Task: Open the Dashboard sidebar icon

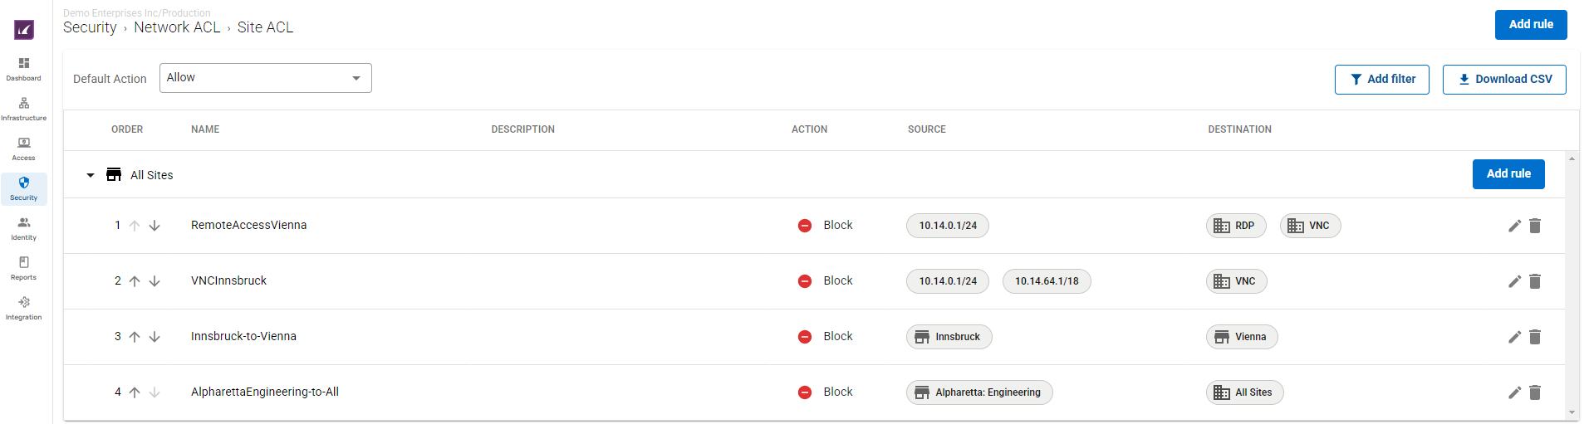Action: (23, 70)
